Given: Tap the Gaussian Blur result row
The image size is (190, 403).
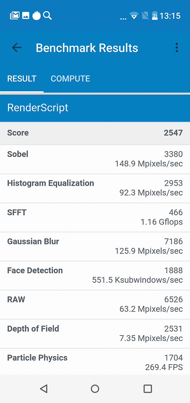Looking at the screenshot, I should coord(95,246).
